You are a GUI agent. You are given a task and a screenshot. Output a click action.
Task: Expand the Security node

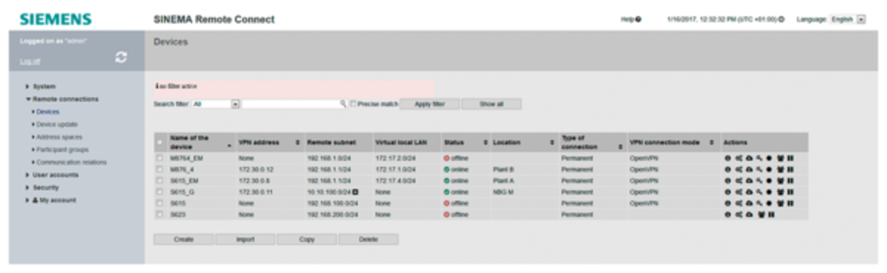point(27,187)
